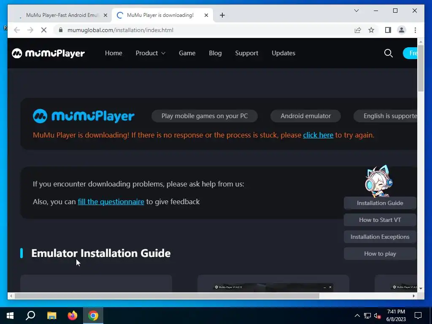Click the horizontal scrollbar's right arrow
The width and height of the screenshot is (432, 324).
413,296
